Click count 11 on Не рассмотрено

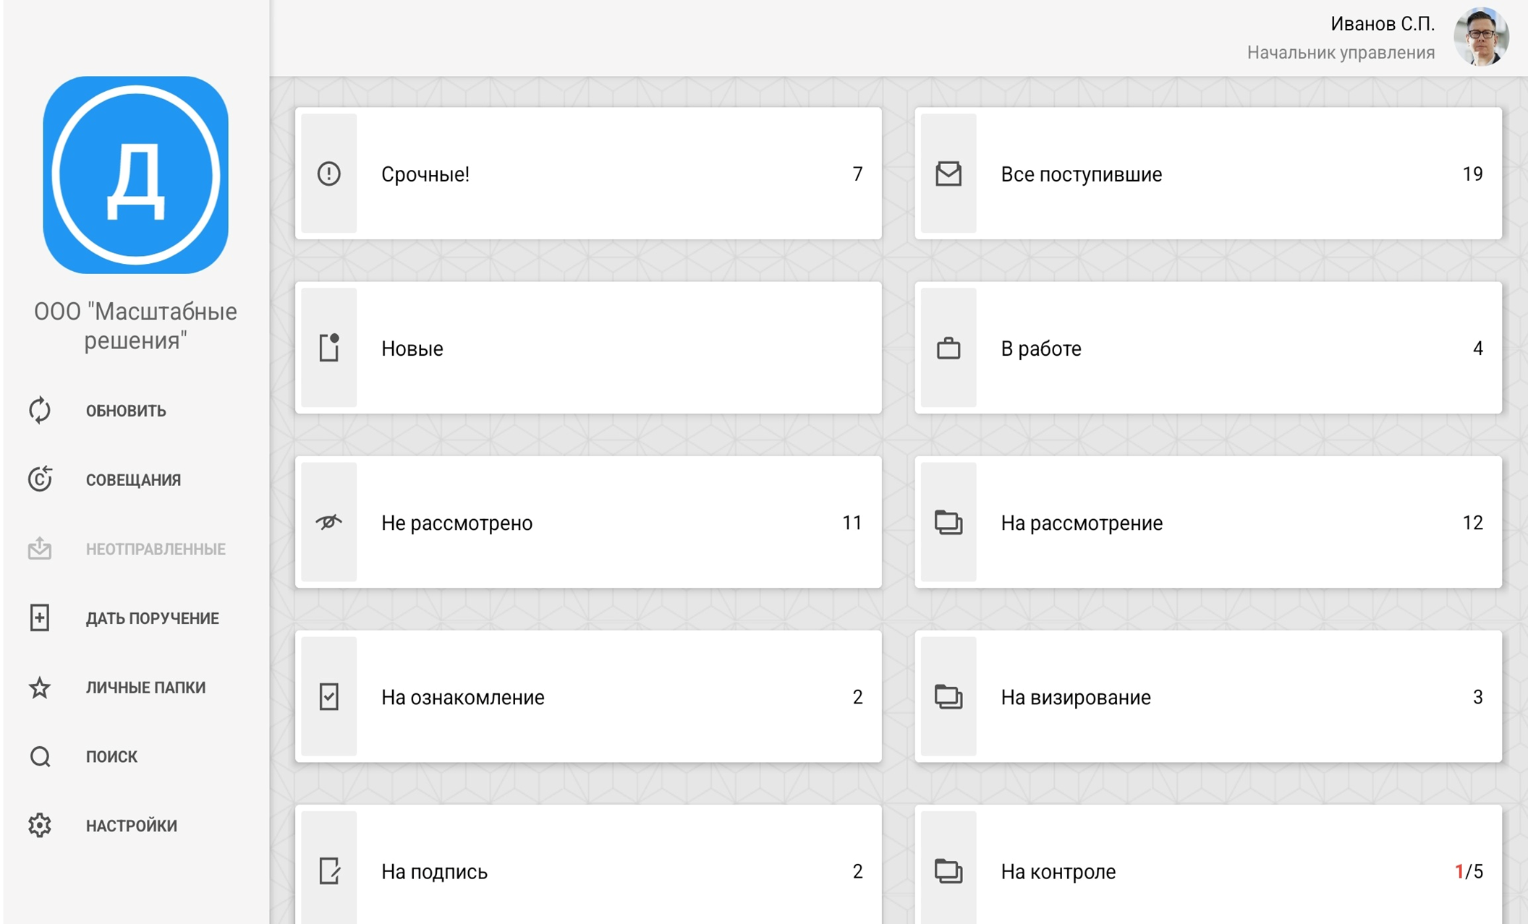852,523
